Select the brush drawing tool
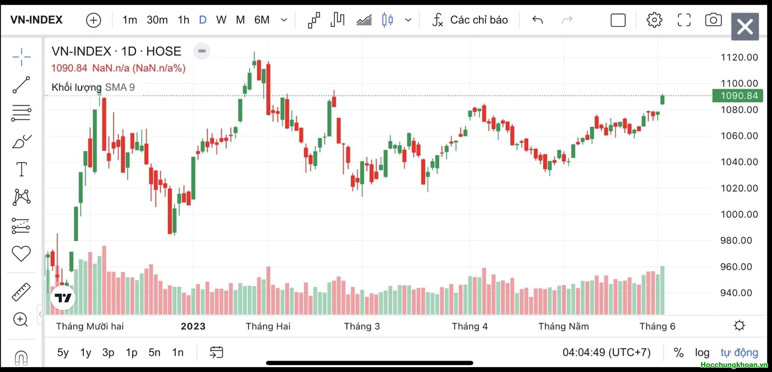This screenshot has height=372, width=772. [21, 141]
